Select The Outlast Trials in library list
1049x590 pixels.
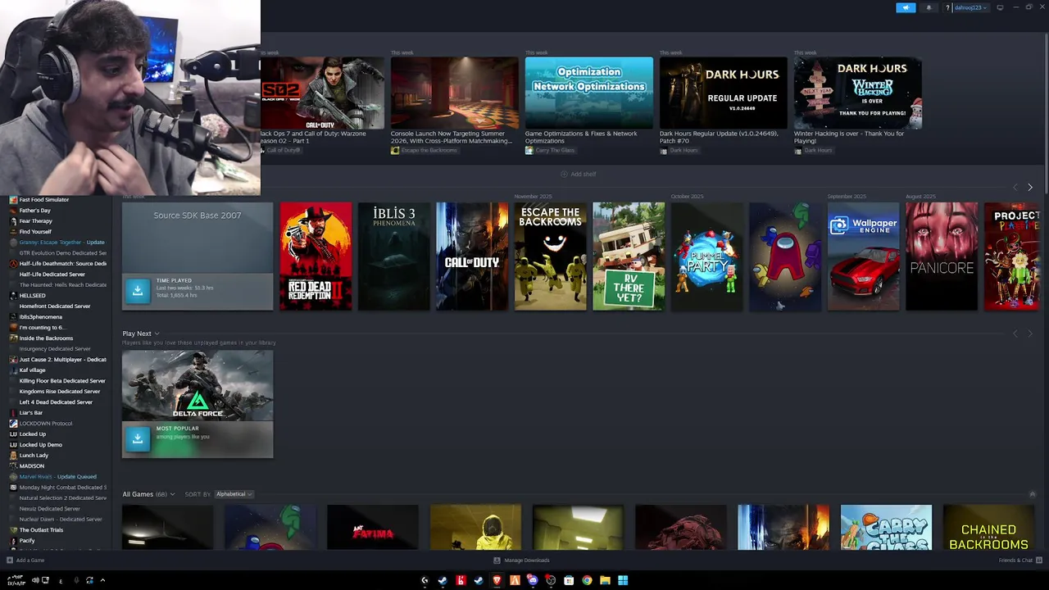[41, 529]
